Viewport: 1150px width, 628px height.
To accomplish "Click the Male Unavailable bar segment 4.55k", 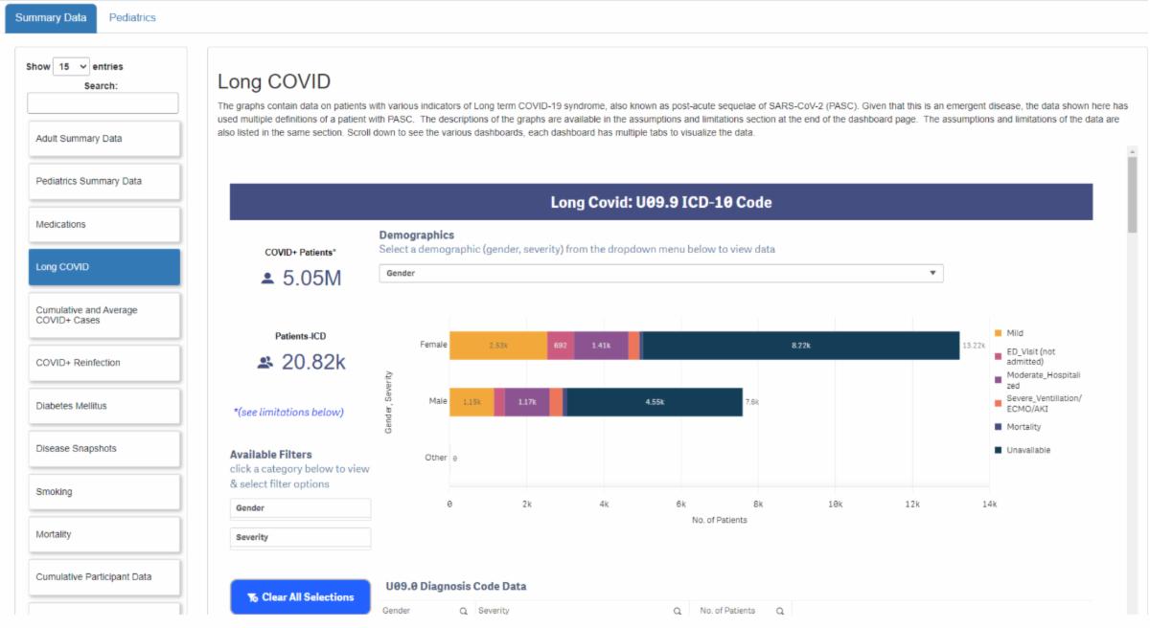I will click(655, 402).
